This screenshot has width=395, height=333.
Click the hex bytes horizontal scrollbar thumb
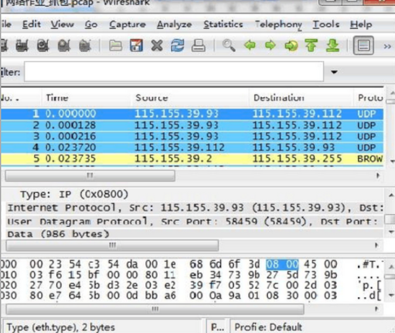coord(155,309)
